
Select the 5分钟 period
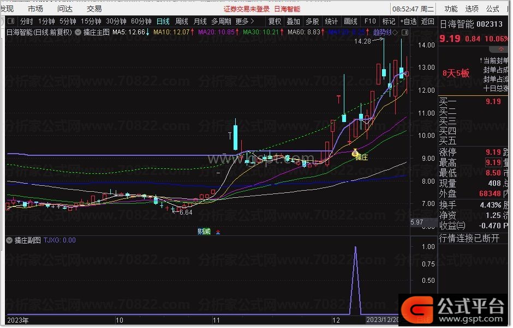68,22
